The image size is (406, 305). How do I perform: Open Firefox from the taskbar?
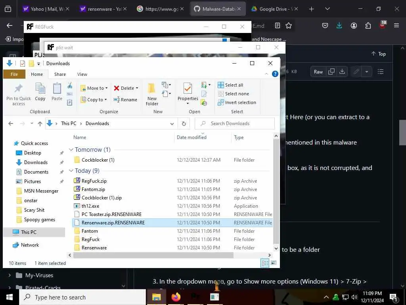coord(176,297)
